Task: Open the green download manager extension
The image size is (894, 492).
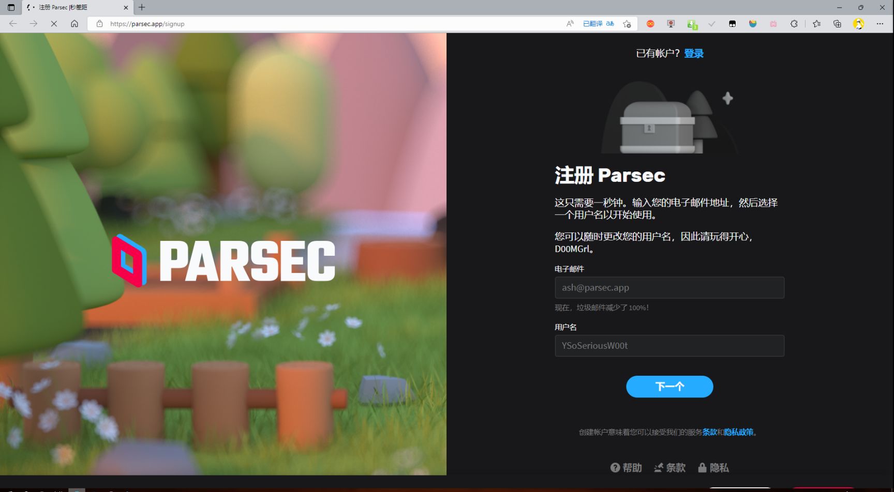Action: tap(692, 24)
